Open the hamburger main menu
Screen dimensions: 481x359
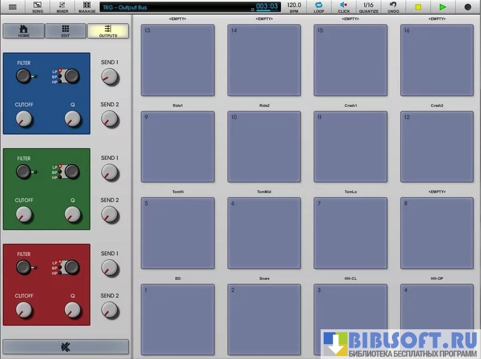[12, 7]
